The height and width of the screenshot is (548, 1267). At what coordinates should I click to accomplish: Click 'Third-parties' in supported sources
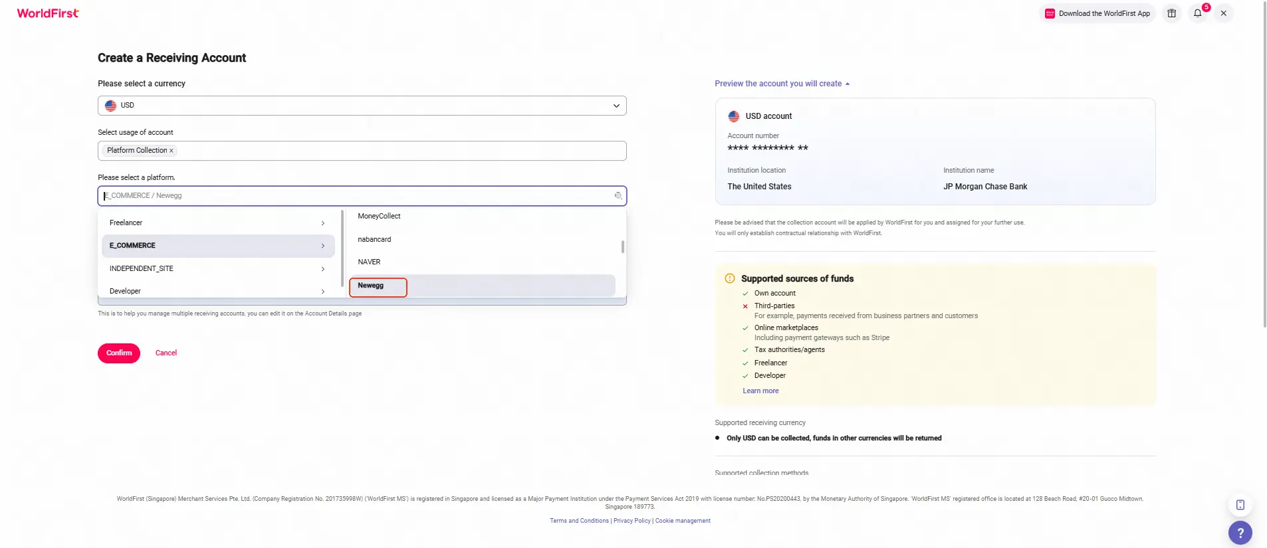[x=774, y=306]
